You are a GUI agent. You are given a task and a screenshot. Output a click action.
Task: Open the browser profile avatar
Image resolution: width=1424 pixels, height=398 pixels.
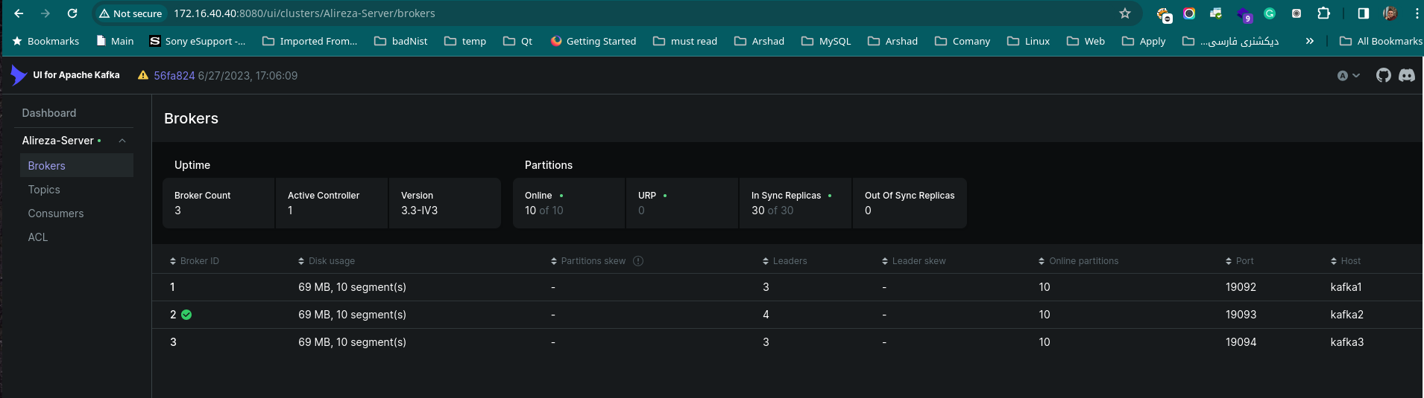(x=1390, y=13)
